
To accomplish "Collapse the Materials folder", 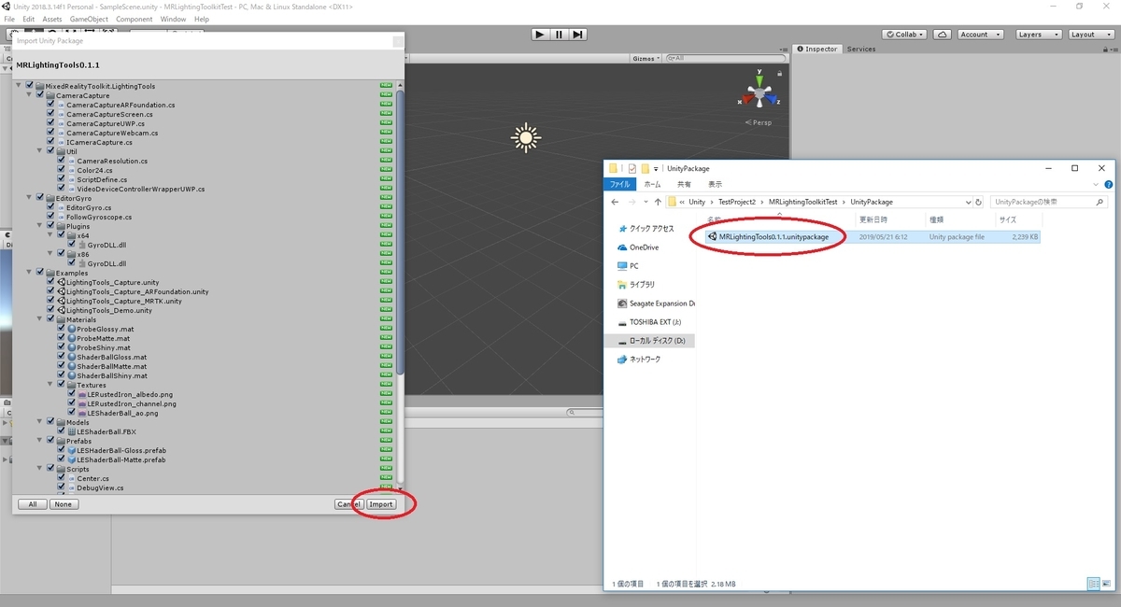I will pos(40,319).
